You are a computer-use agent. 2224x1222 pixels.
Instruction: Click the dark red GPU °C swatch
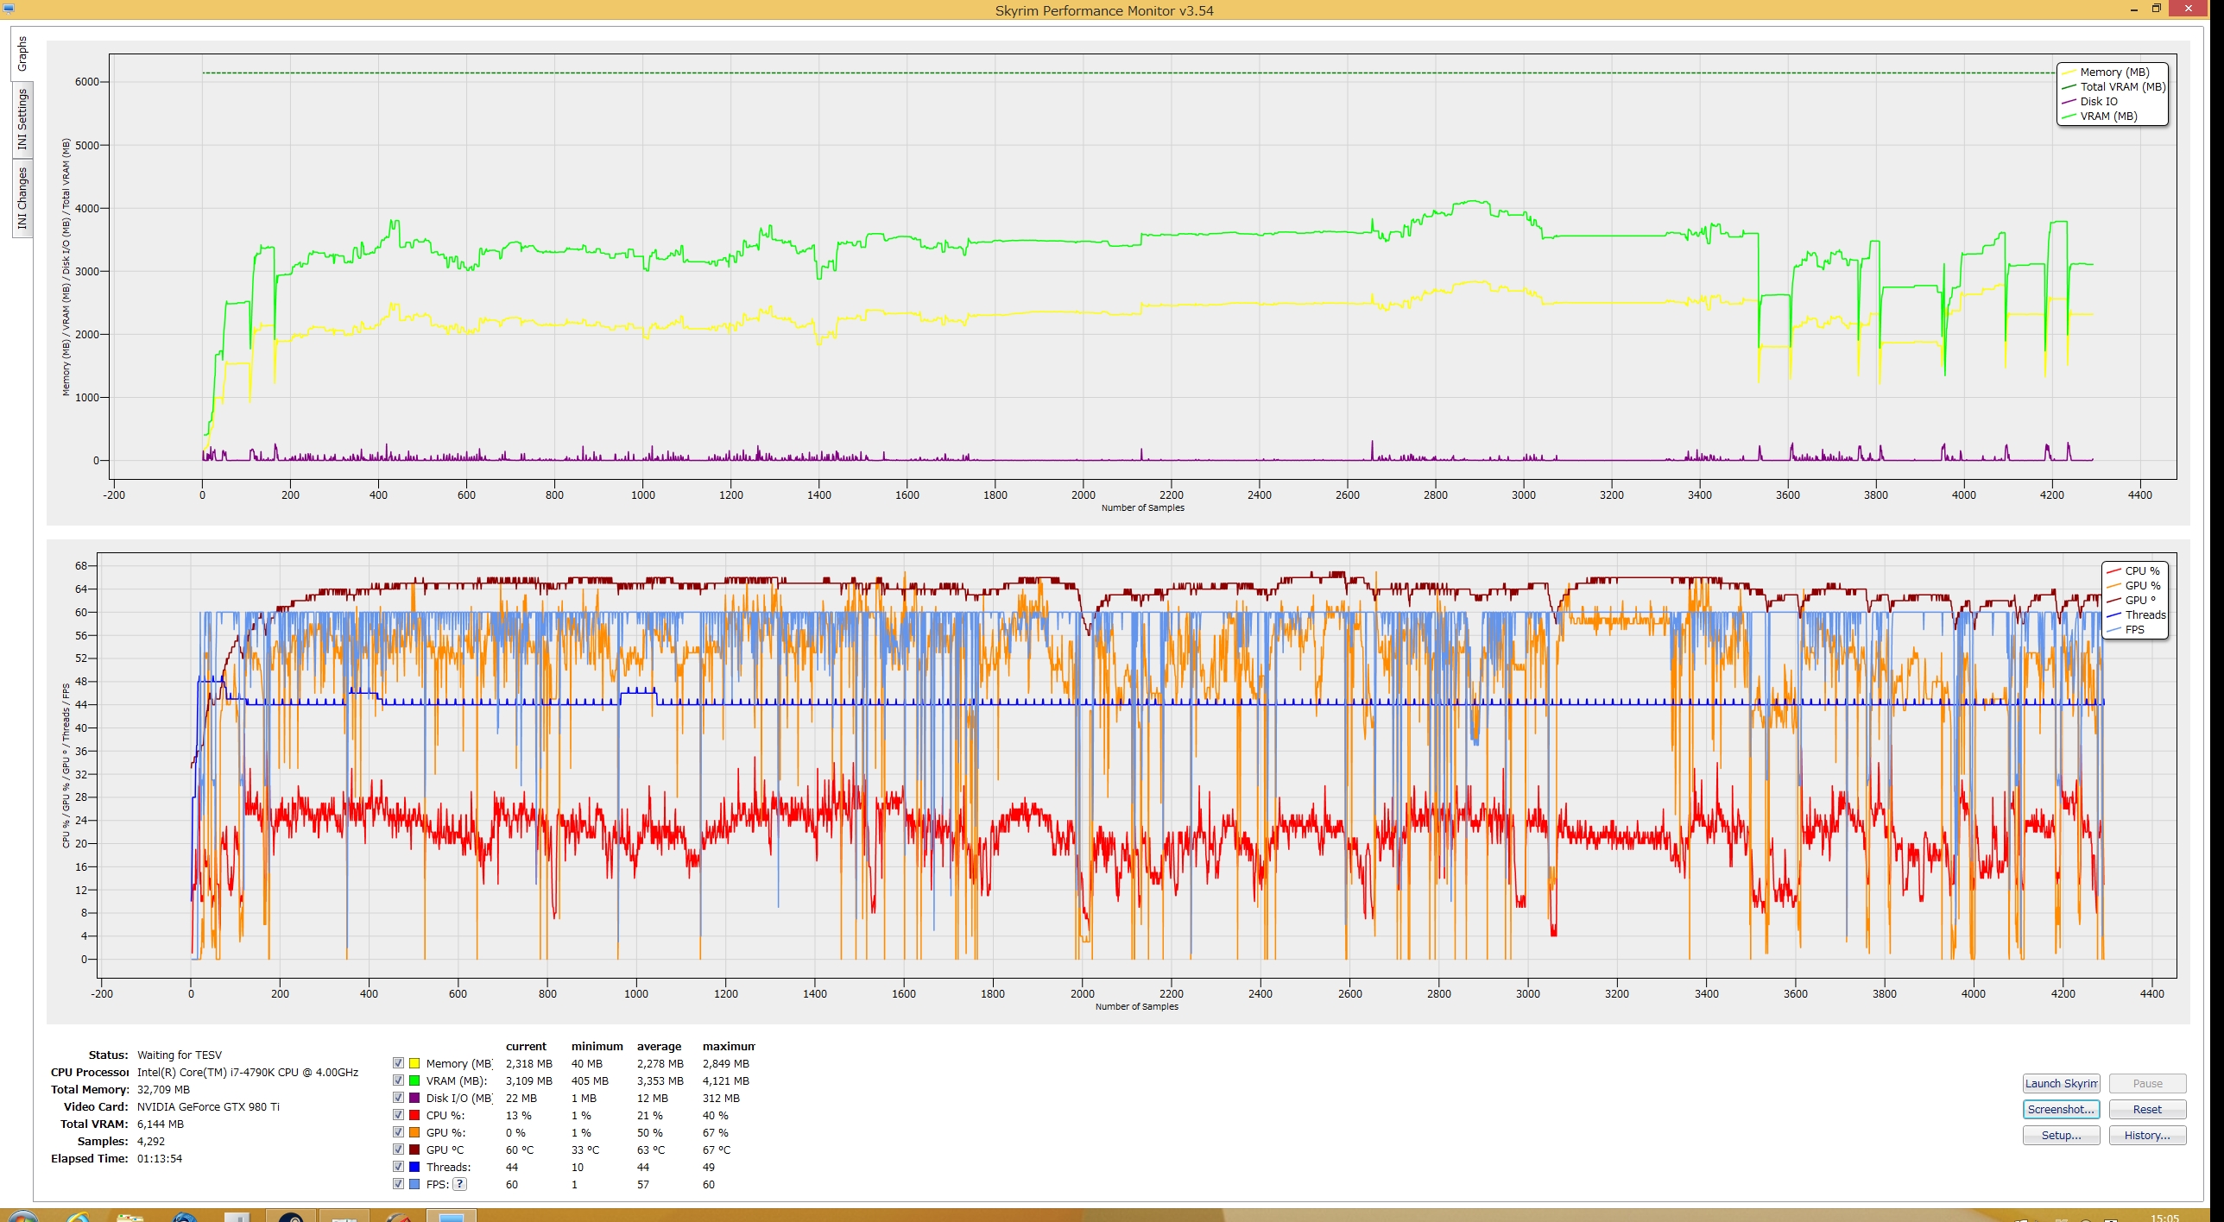point(414,1150)
